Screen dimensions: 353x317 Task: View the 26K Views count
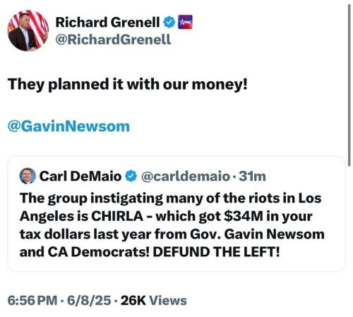tap(154, 301)
